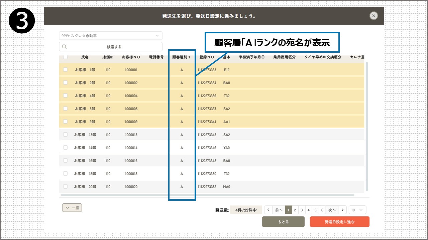Select page 3 in pagination

302,210
